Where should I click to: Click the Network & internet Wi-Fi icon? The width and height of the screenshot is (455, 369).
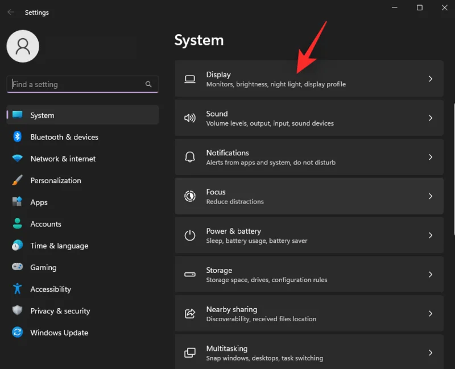(18, 159)
